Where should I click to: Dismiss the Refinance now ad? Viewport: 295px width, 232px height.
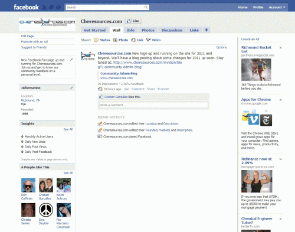[280, 159]
